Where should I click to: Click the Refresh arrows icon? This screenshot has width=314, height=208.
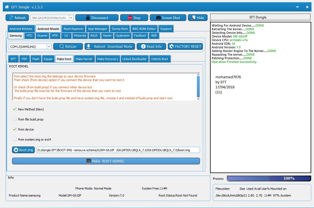coord(11,18)
